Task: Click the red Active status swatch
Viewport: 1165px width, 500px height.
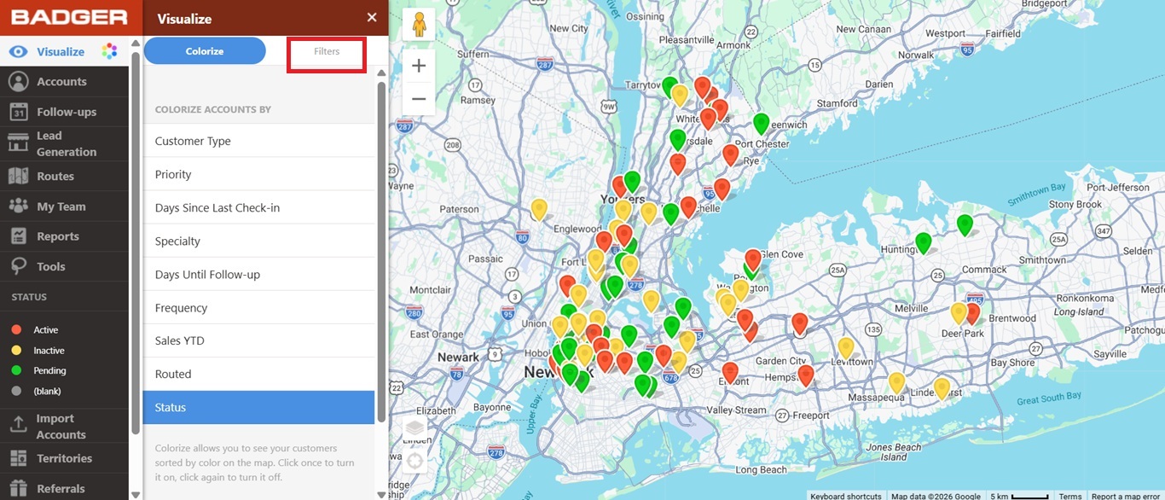Action: click(16, 330)
